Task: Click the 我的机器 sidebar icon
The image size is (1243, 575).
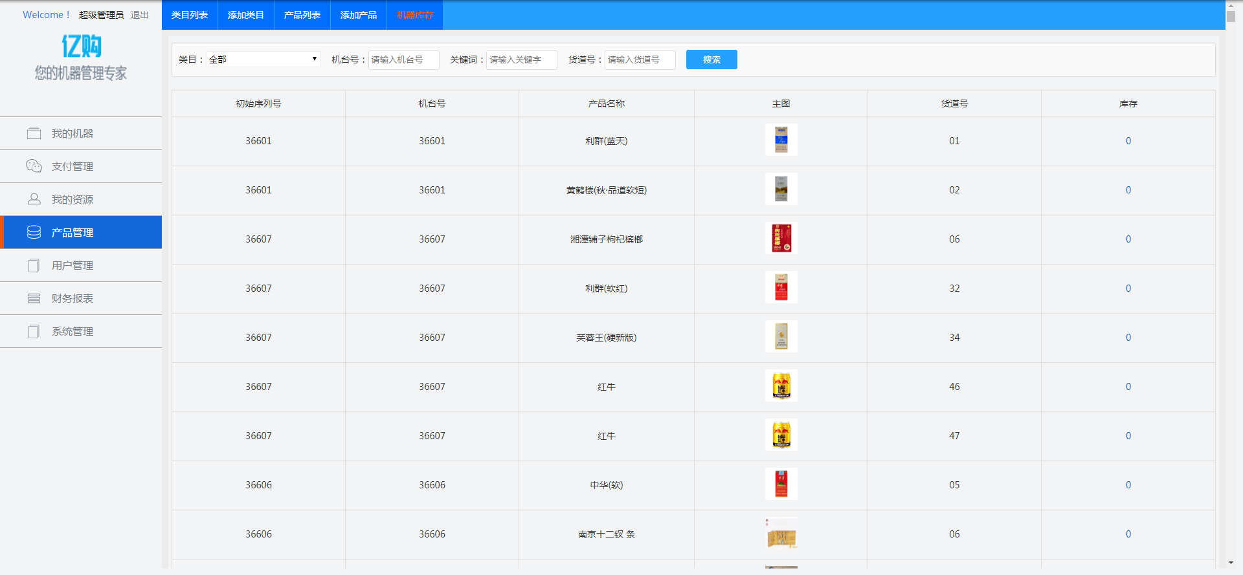Action: (x=34, y=133)
